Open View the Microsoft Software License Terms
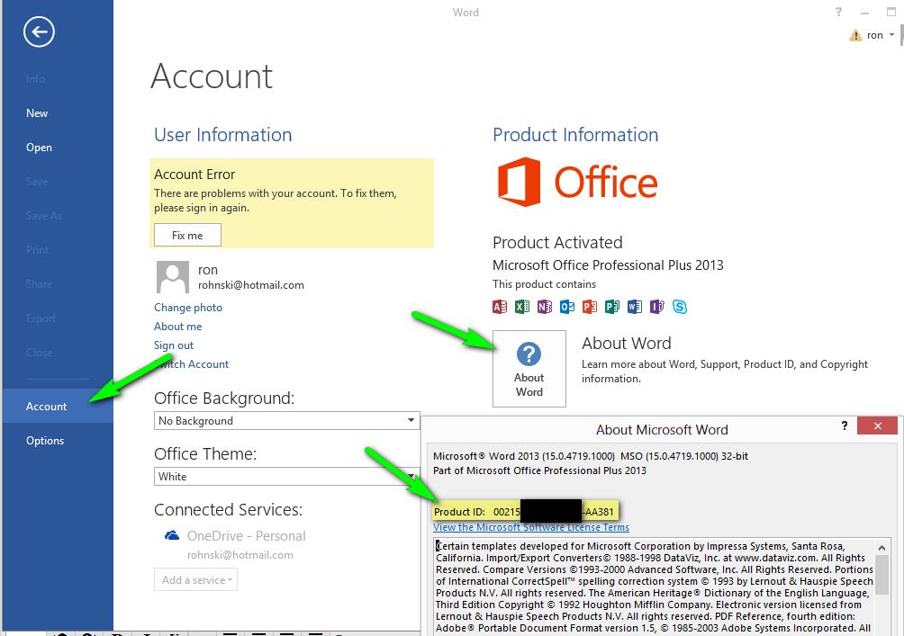Image resolution: width=904 pixels, height=636 pixels. [x=531, y=527]
